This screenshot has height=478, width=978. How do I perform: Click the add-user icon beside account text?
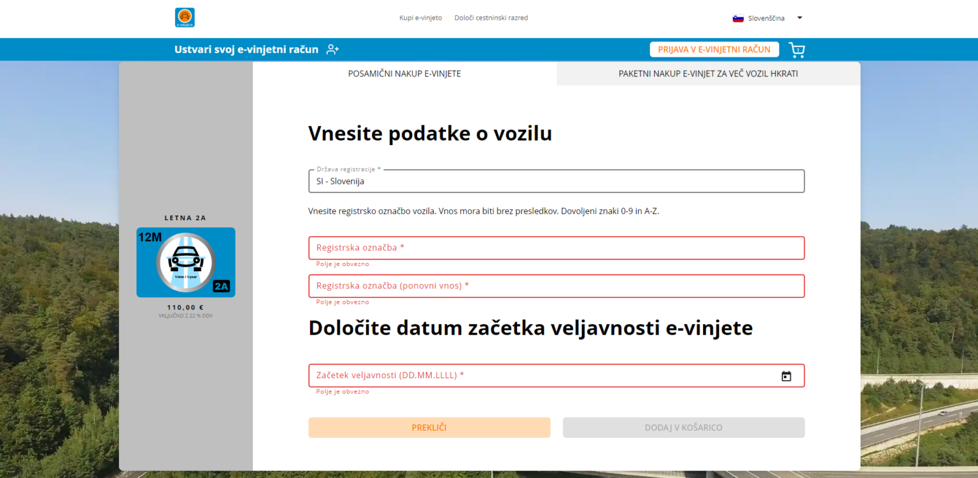tap(332, 50)
